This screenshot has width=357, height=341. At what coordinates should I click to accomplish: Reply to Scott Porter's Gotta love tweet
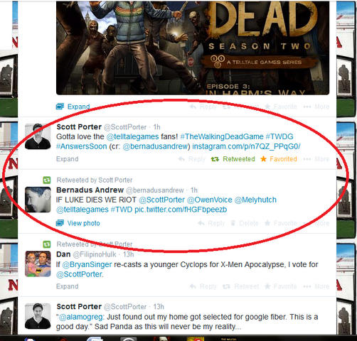pos(192,159)
